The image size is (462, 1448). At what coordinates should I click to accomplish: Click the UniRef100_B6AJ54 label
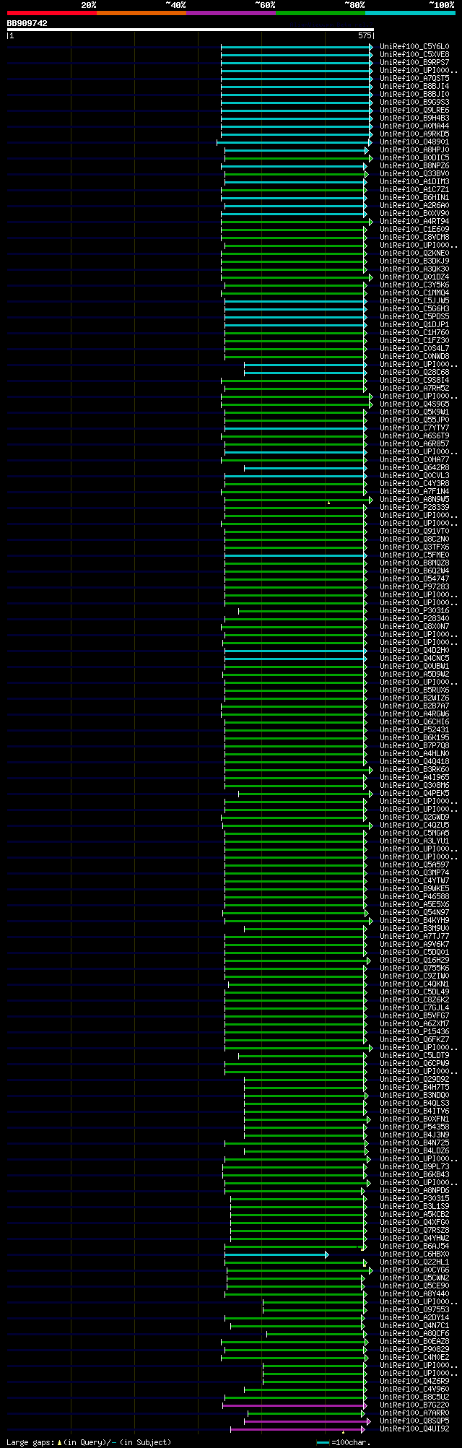point(414,1247)
